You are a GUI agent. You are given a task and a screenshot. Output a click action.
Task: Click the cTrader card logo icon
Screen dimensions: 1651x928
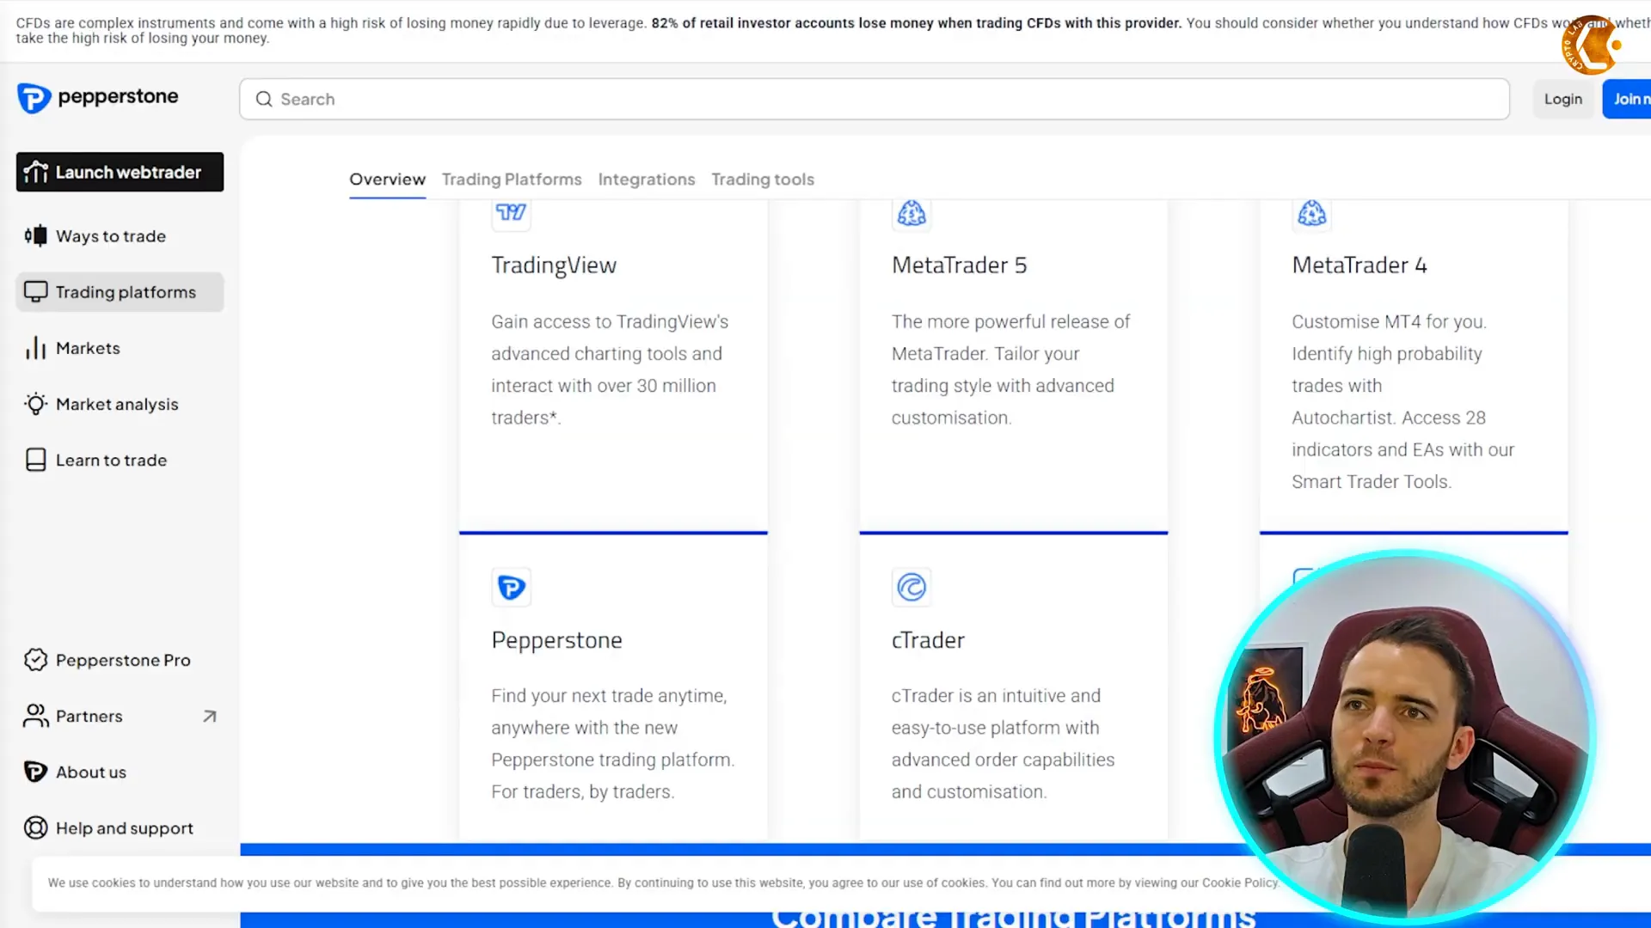tap(911, 587)
